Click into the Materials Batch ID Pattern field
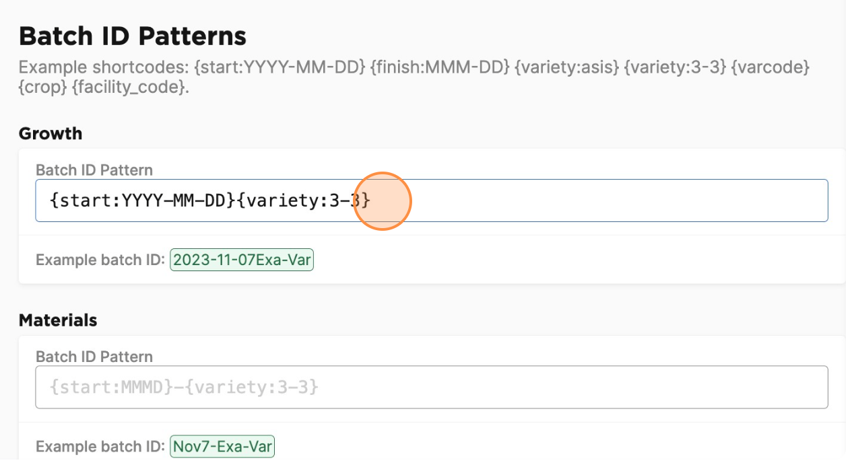 click(431, 387)
